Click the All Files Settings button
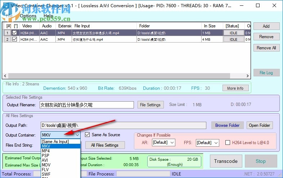Image resolution: width=283 pixels, height=178 pixels. [x=105, y=145]
